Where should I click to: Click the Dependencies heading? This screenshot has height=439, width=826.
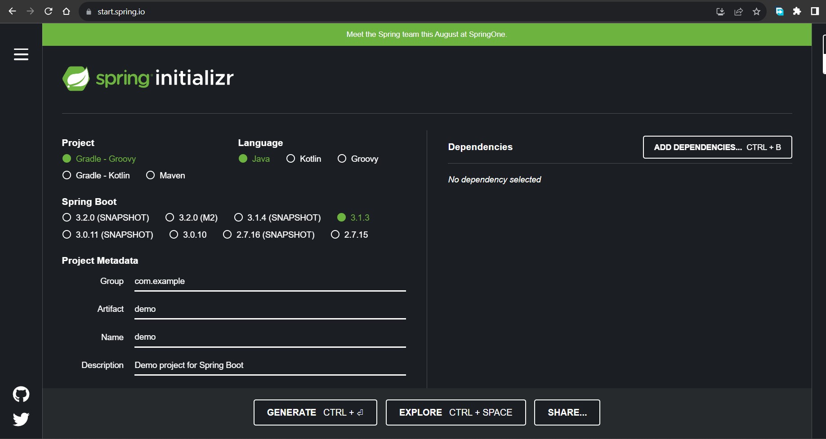pyautogui.click(x=480, y=147)
